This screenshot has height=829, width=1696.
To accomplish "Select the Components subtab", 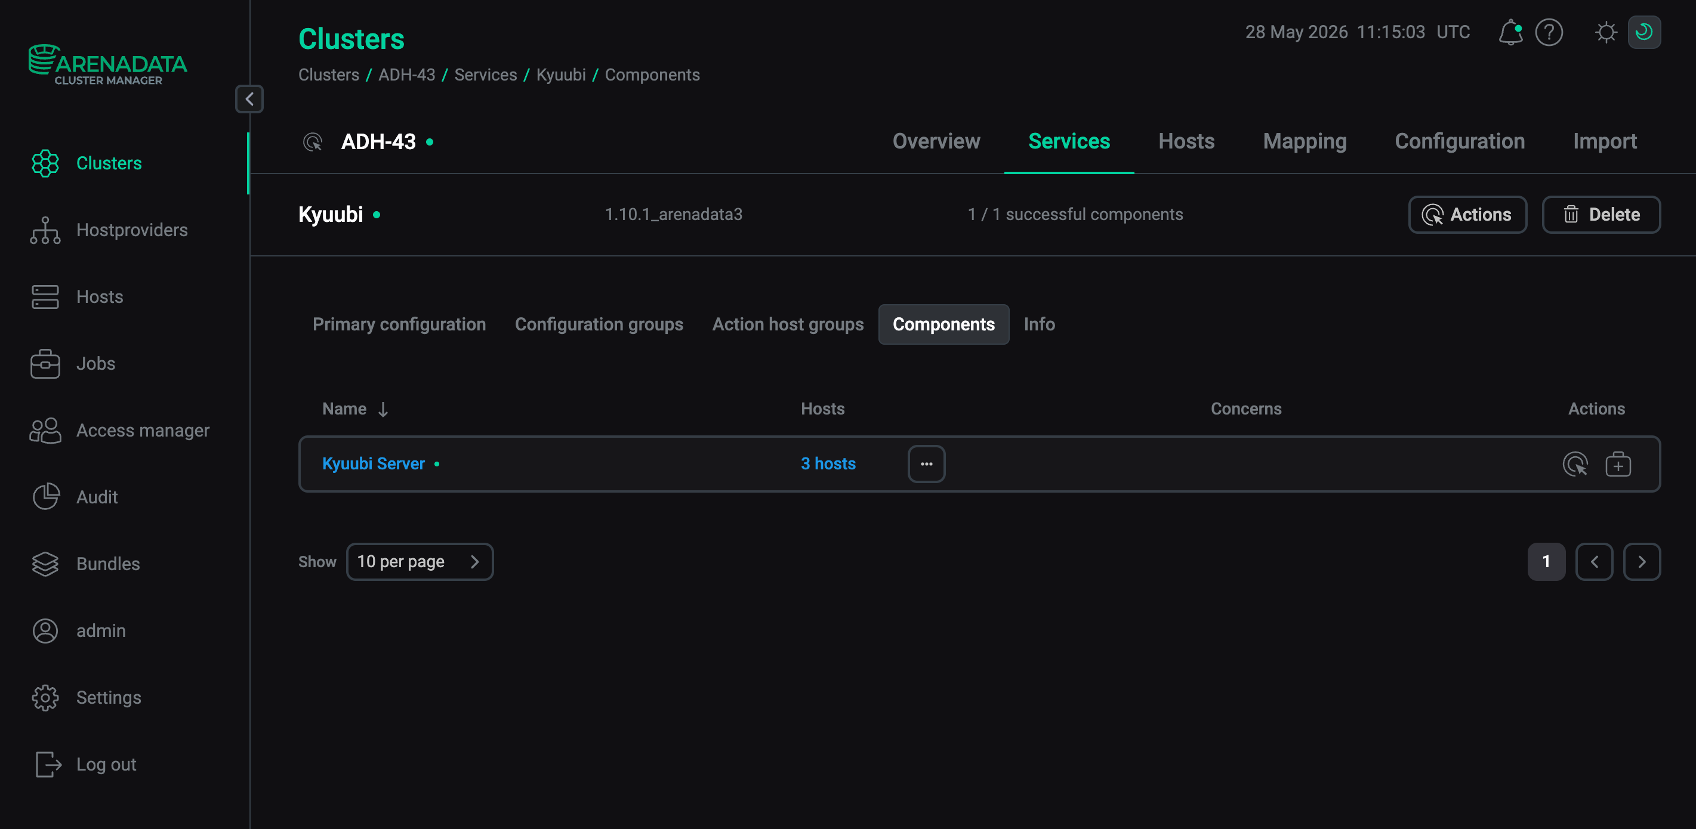I will (x=943, y=324).
